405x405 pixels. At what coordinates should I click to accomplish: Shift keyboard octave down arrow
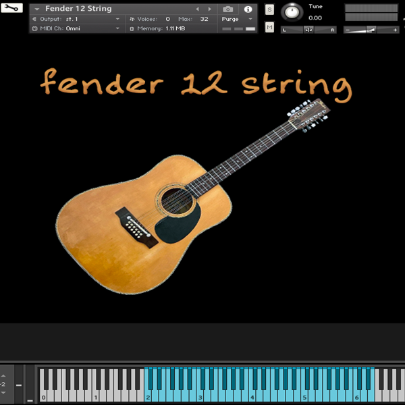click(3, 392)
